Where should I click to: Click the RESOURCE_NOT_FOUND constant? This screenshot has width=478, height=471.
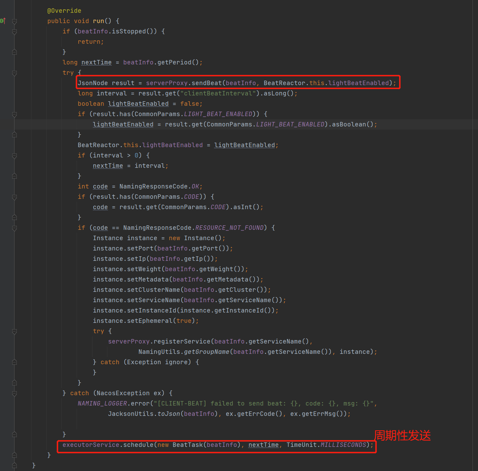(230, 228)
